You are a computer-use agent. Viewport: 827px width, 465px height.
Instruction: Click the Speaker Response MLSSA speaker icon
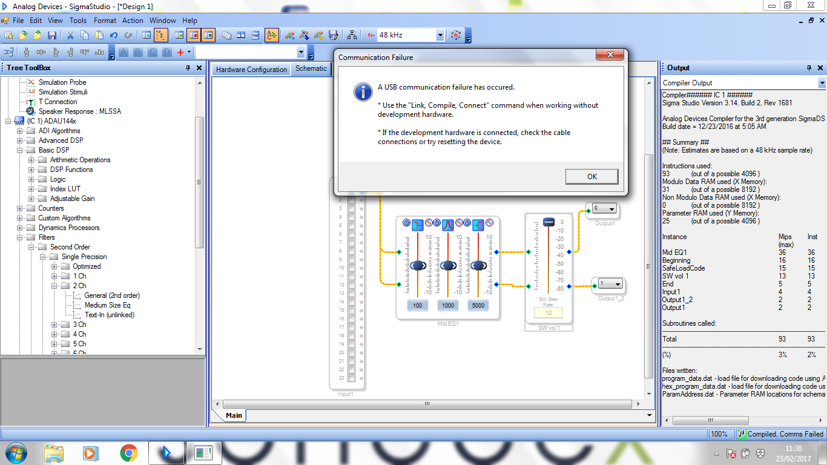31,111
